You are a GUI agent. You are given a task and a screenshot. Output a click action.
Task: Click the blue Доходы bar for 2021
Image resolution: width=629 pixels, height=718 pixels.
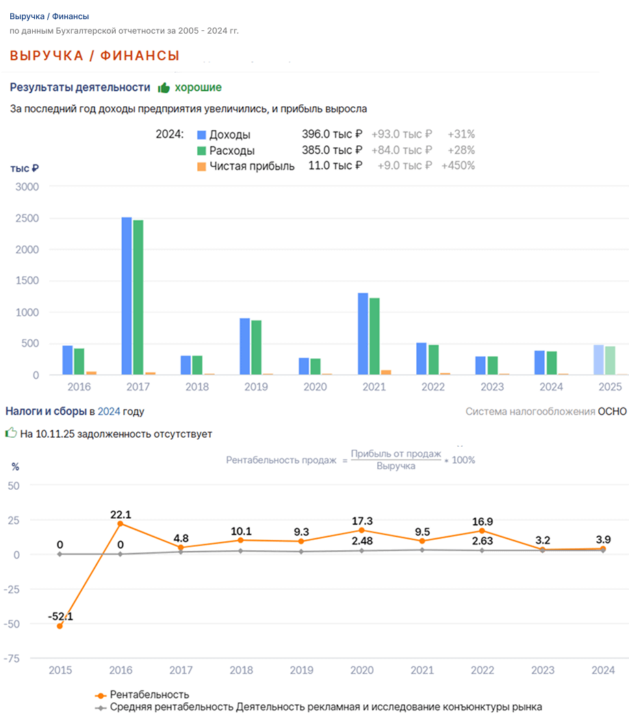click(x=363, y=334)
